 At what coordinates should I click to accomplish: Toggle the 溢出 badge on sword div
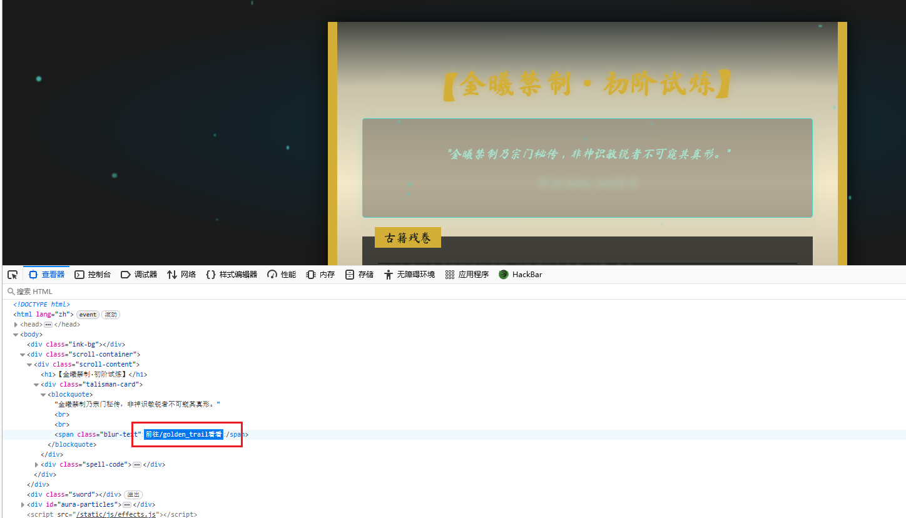pos(133,495)
